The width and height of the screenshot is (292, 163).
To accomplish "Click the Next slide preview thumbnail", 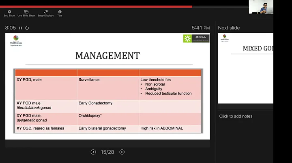I will (x=245, y=68).
